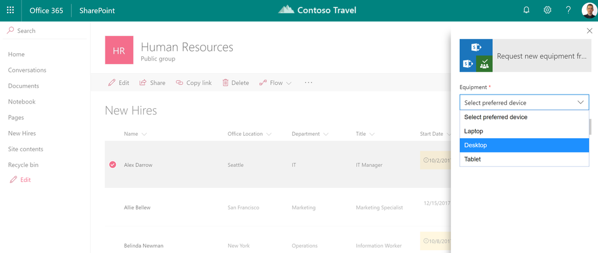Choose Laptop from the device list

click(524, 131)
